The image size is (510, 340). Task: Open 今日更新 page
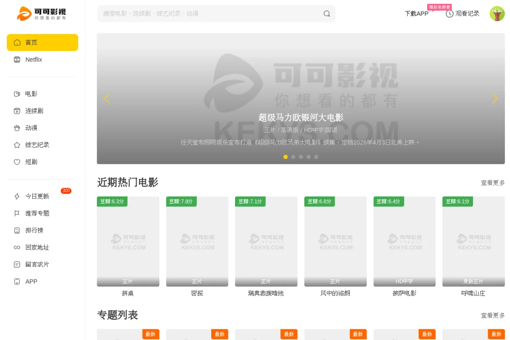point(42,197)
